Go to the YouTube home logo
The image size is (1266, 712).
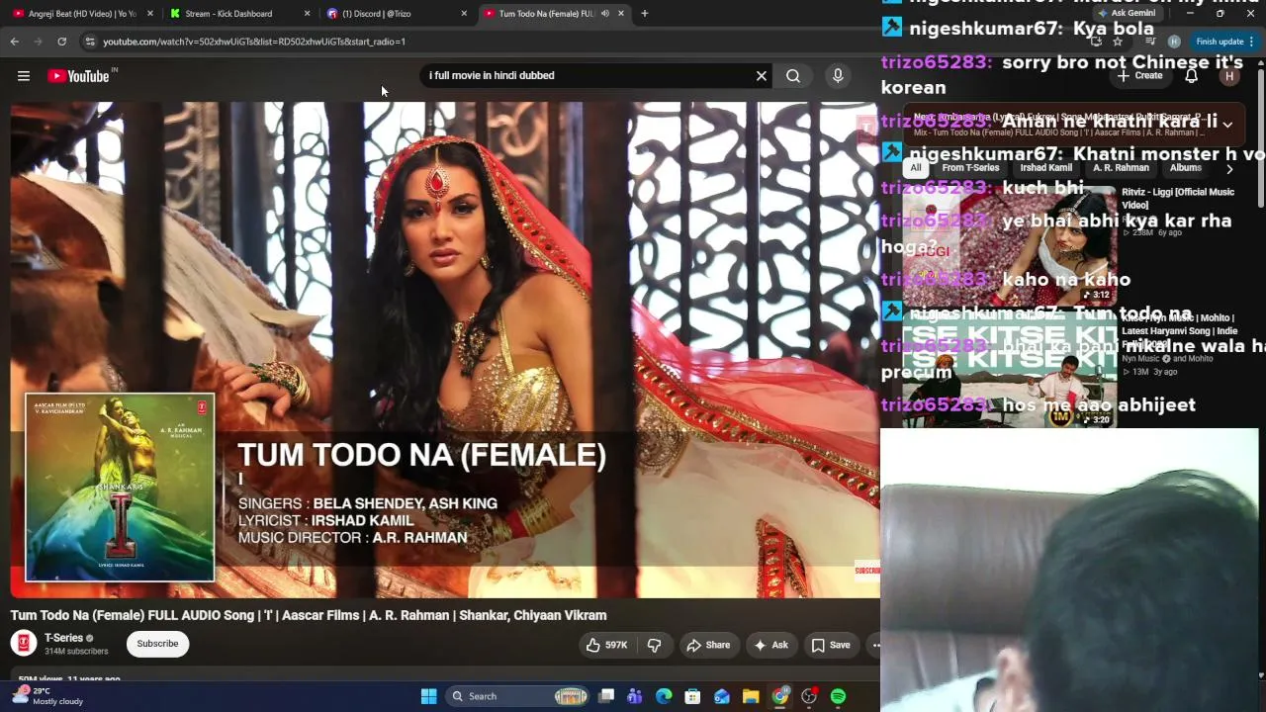coord(78,76)
